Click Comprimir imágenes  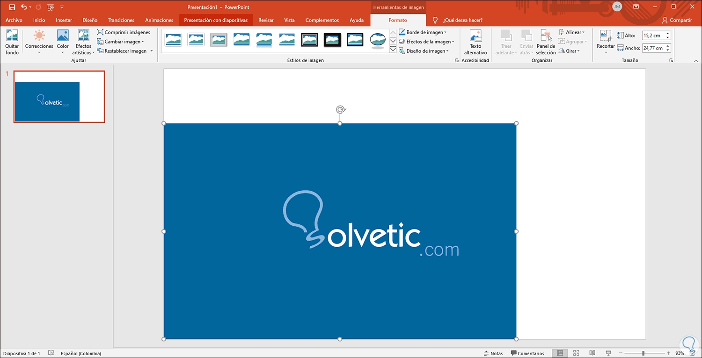click(124, 32)
